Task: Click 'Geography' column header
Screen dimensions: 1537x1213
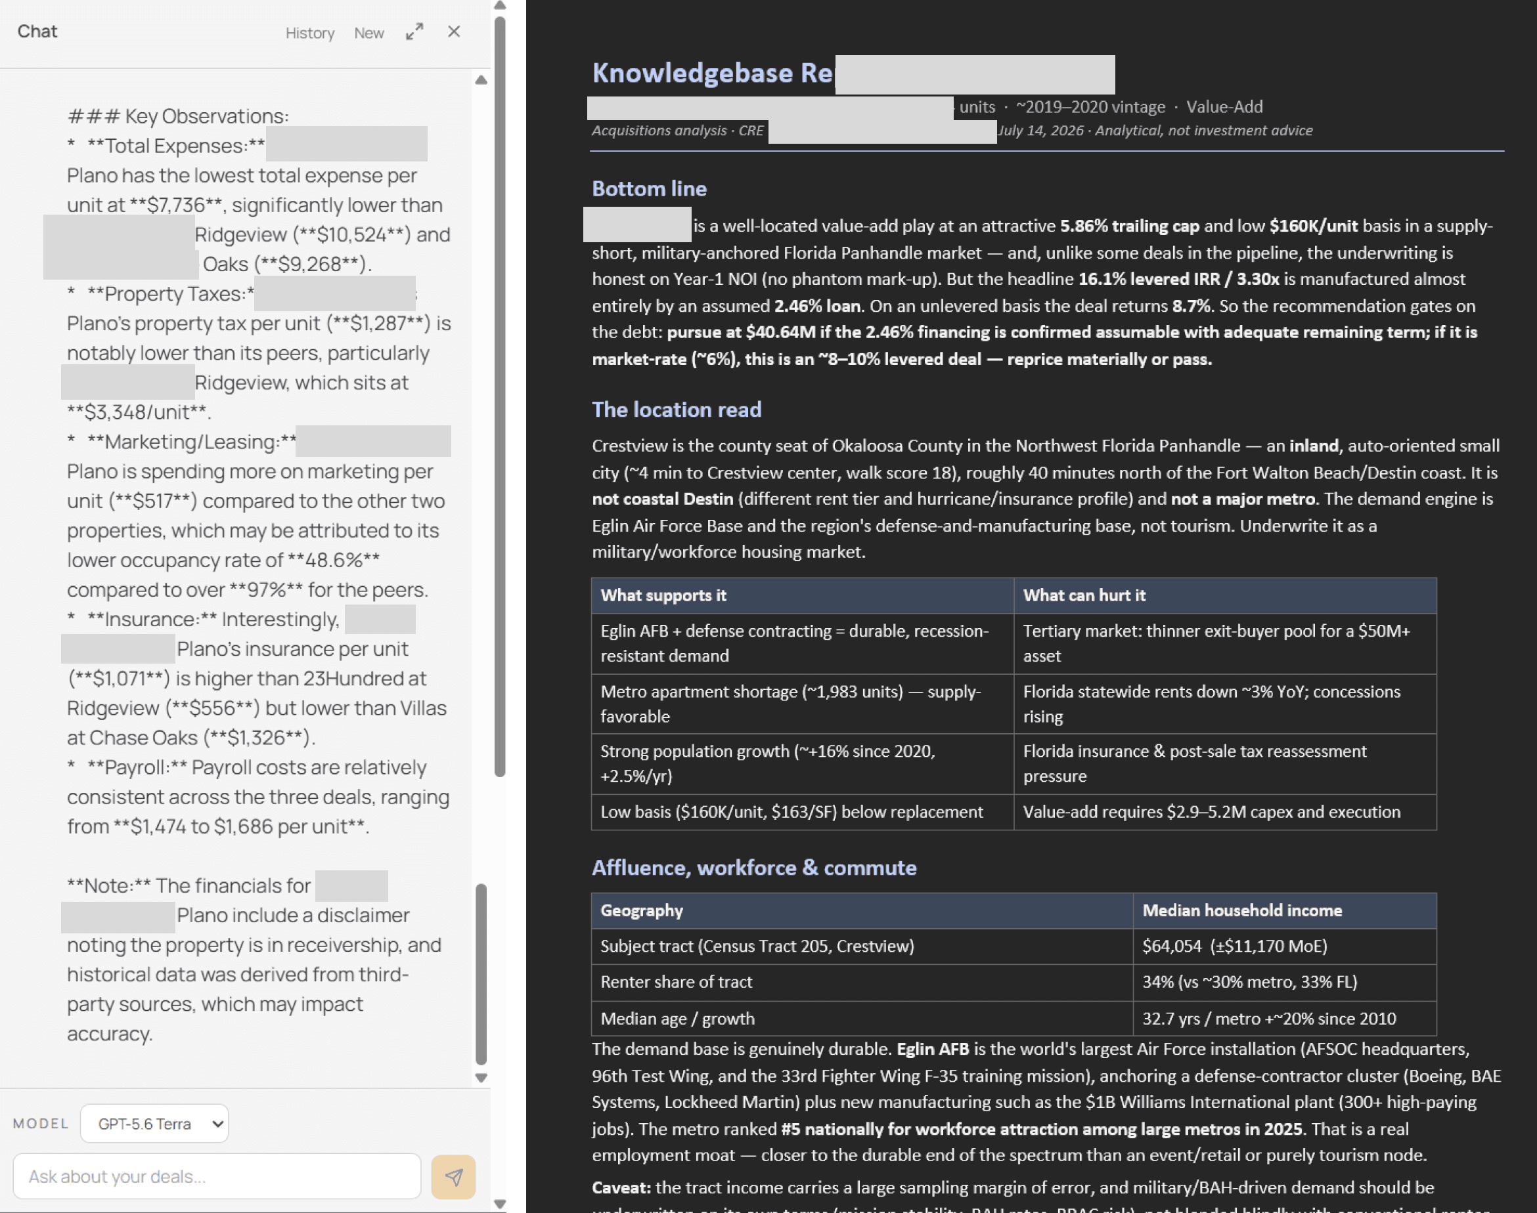Action: 862,910
